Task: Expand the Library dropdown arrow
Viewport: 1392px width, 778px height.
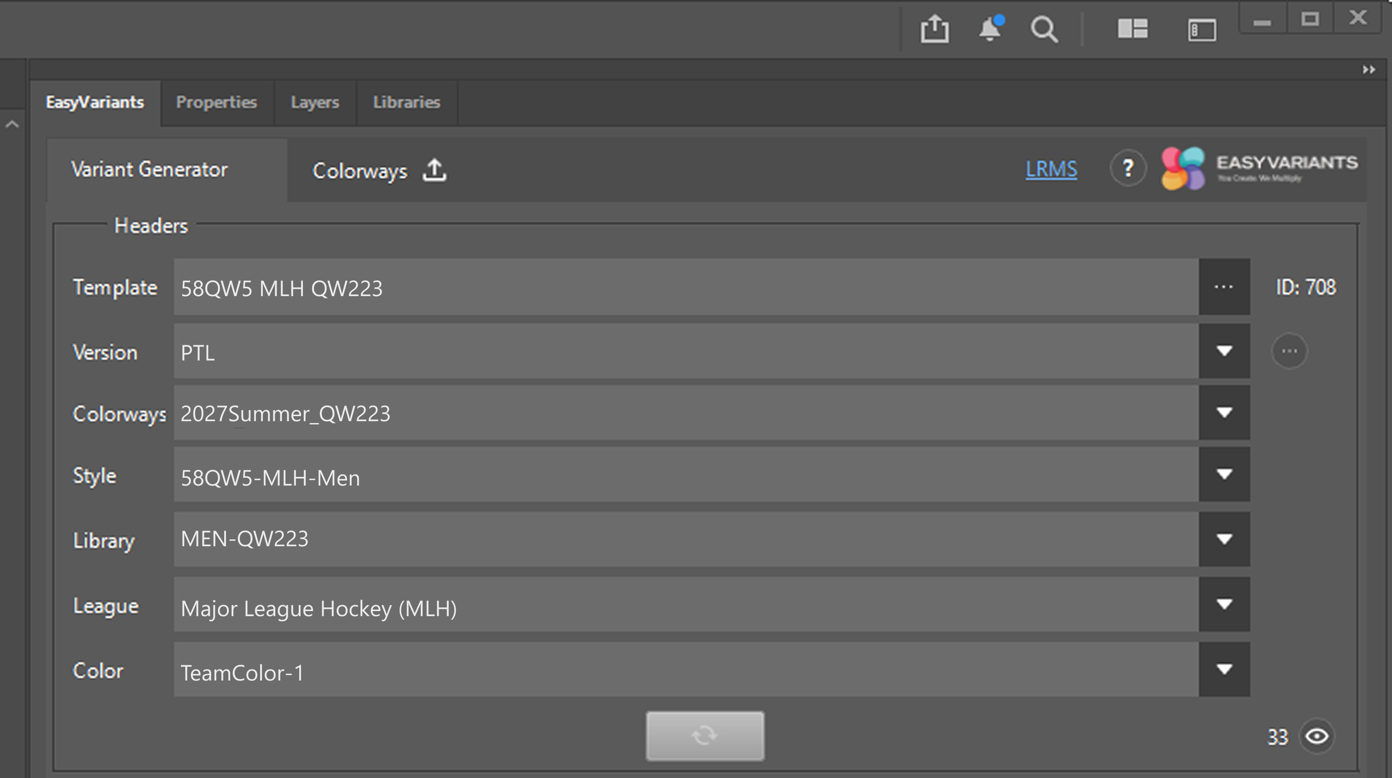Action: pos(1224,539)
